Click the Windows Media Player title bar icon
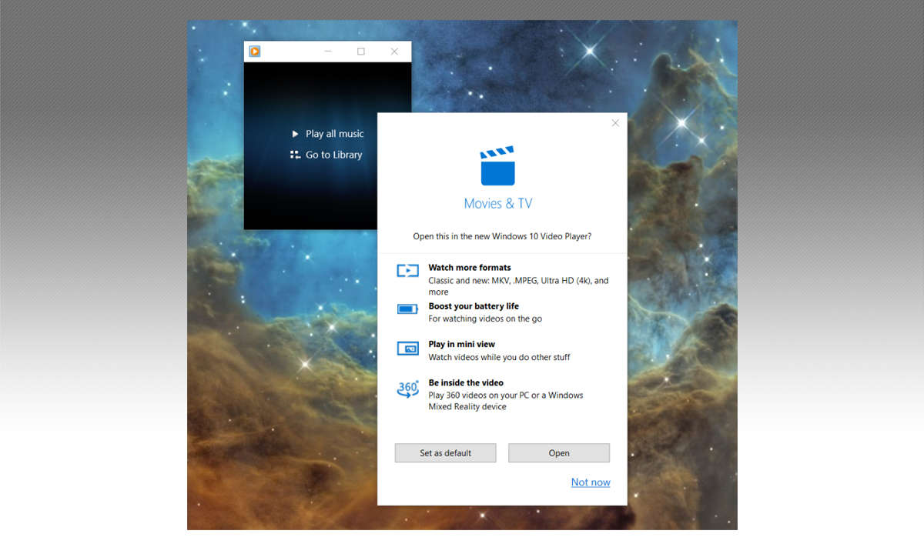This screenshot has height=554, width=924. pyautogui.click(x=255, y=52)
